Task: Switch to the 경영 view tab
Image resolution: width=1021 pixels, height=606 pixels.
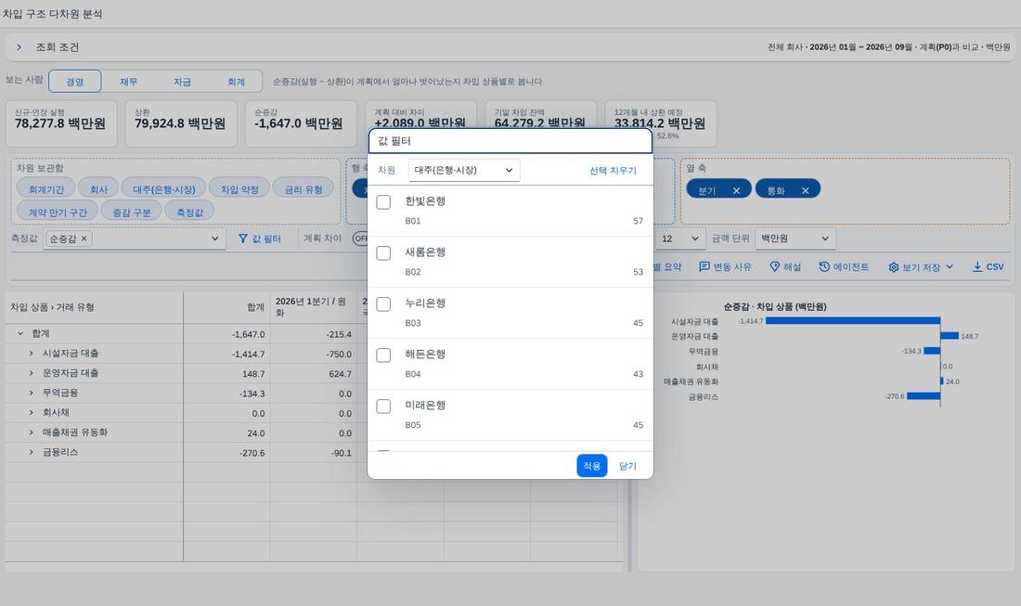Action: point(75,82)
